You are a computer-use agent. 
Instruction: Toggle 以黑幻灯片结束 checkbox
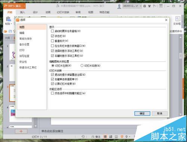[52, 84]
